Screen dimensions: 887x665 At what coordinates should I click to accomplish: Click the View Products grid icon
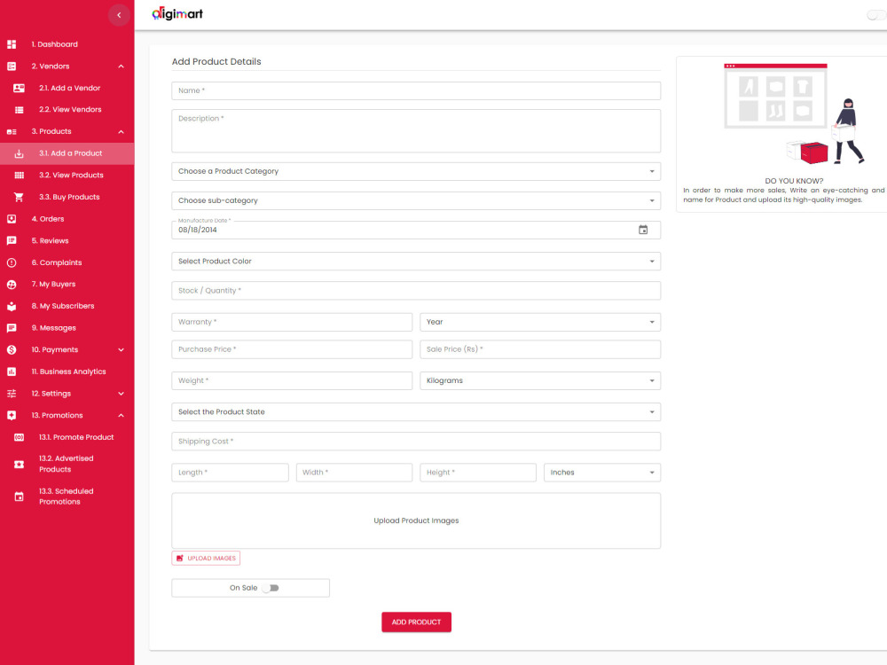tap(19, 176)
